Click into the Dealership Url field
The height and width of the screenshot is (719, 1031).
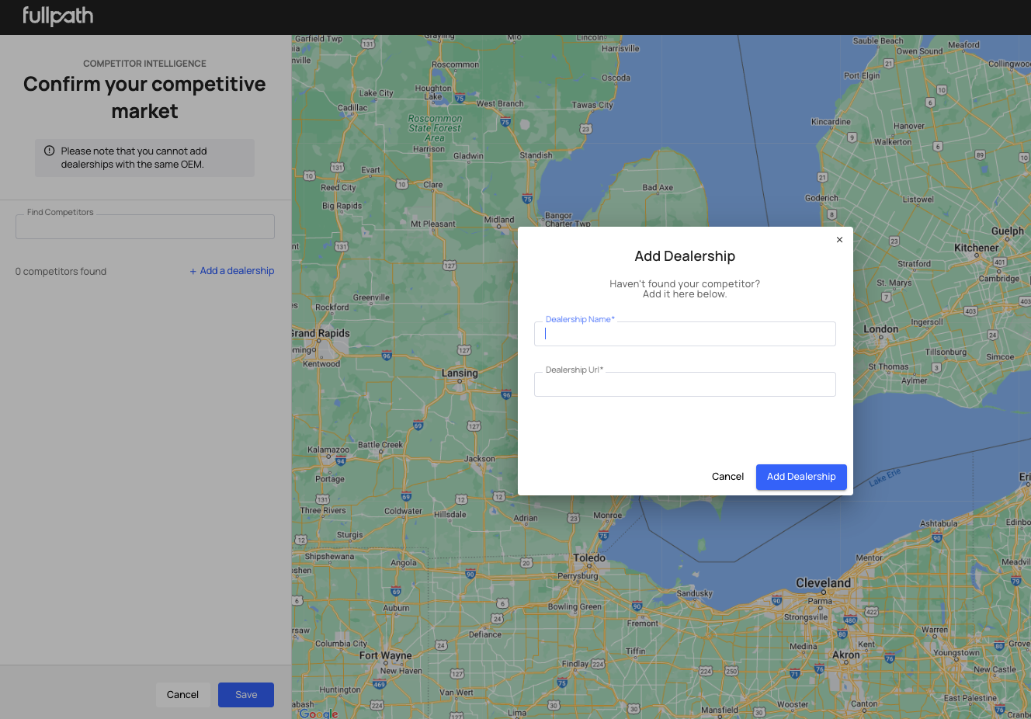tap(685, 384)
